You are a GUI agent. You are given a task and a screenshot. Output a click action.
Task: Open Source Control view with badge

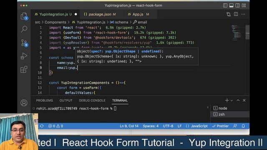pyautogui.click(x=24, y=42)
